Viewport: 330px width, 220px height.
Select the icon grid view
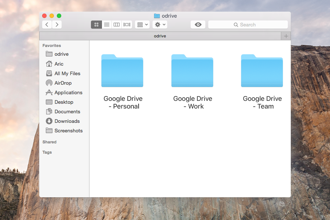point(96,24)
